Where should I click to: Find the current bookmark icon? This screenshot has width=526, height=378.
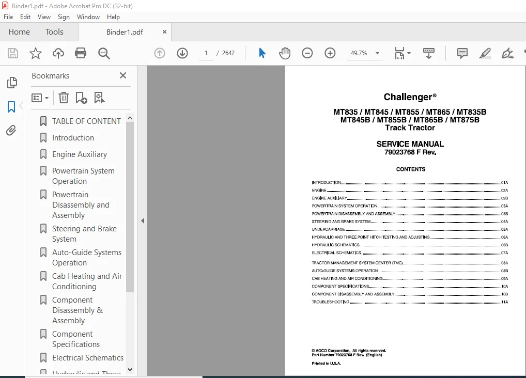tap(99, 98)
